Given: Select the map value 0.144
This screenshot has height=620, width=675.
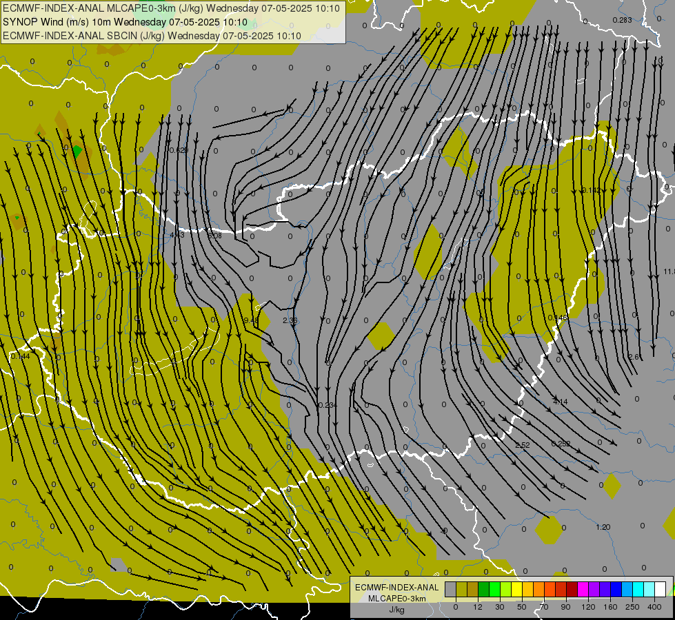Looking at the screenshot, I should pyautogui.click(x=20, y=356).
